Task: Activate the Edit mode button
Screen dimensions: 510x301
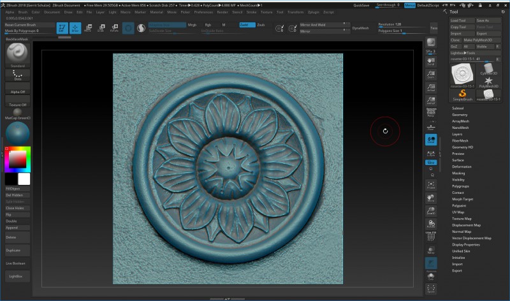Action: coord(62,28)
